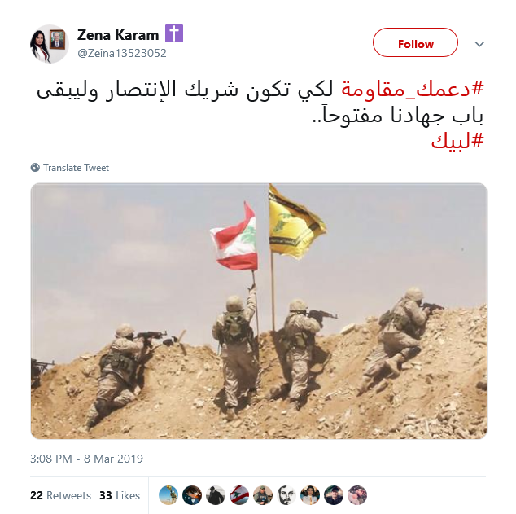516x514 pixels.
Task: Click the globe icon beside Translate Tweet
Action: coord(35,168)
